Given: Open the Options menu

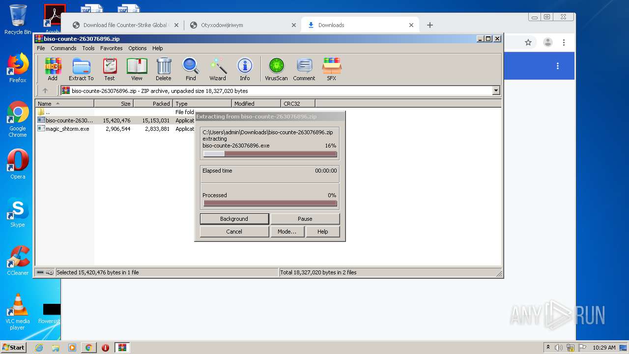Looking at the screenshot, I should click(x=138, y=48).
